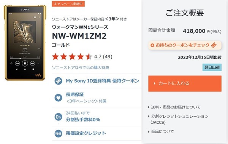The image size is (228, 144).
Task: Click the 0% installment fee icon
Action: click(x=58, y=117)
